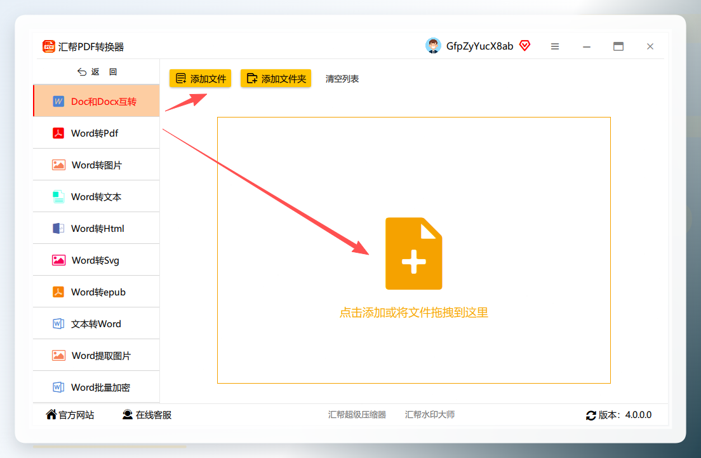The width and height of the screenshot is (701, 458).
Task: Choose Word转Svg in the sidebar
Action: click(97, 260)
